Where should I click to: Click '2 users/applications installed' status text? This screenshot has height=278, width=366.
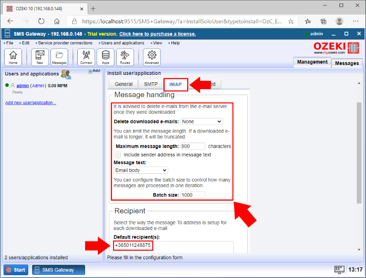point(36,257)
